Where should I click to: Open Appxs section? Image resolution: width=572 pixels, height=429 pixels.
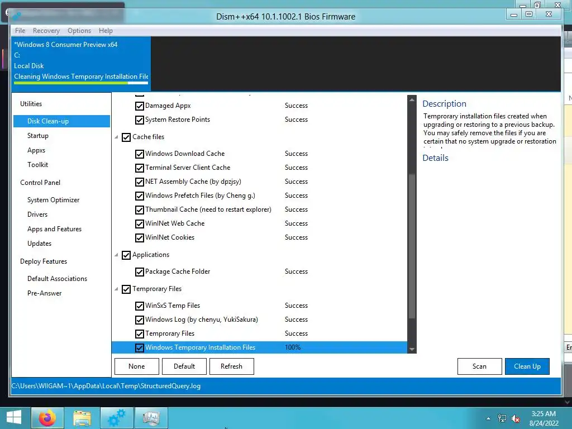[x=36, y=150]
